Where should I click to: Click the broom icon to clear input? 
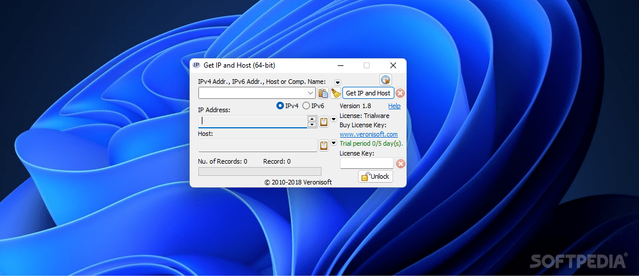click(336, 93)
